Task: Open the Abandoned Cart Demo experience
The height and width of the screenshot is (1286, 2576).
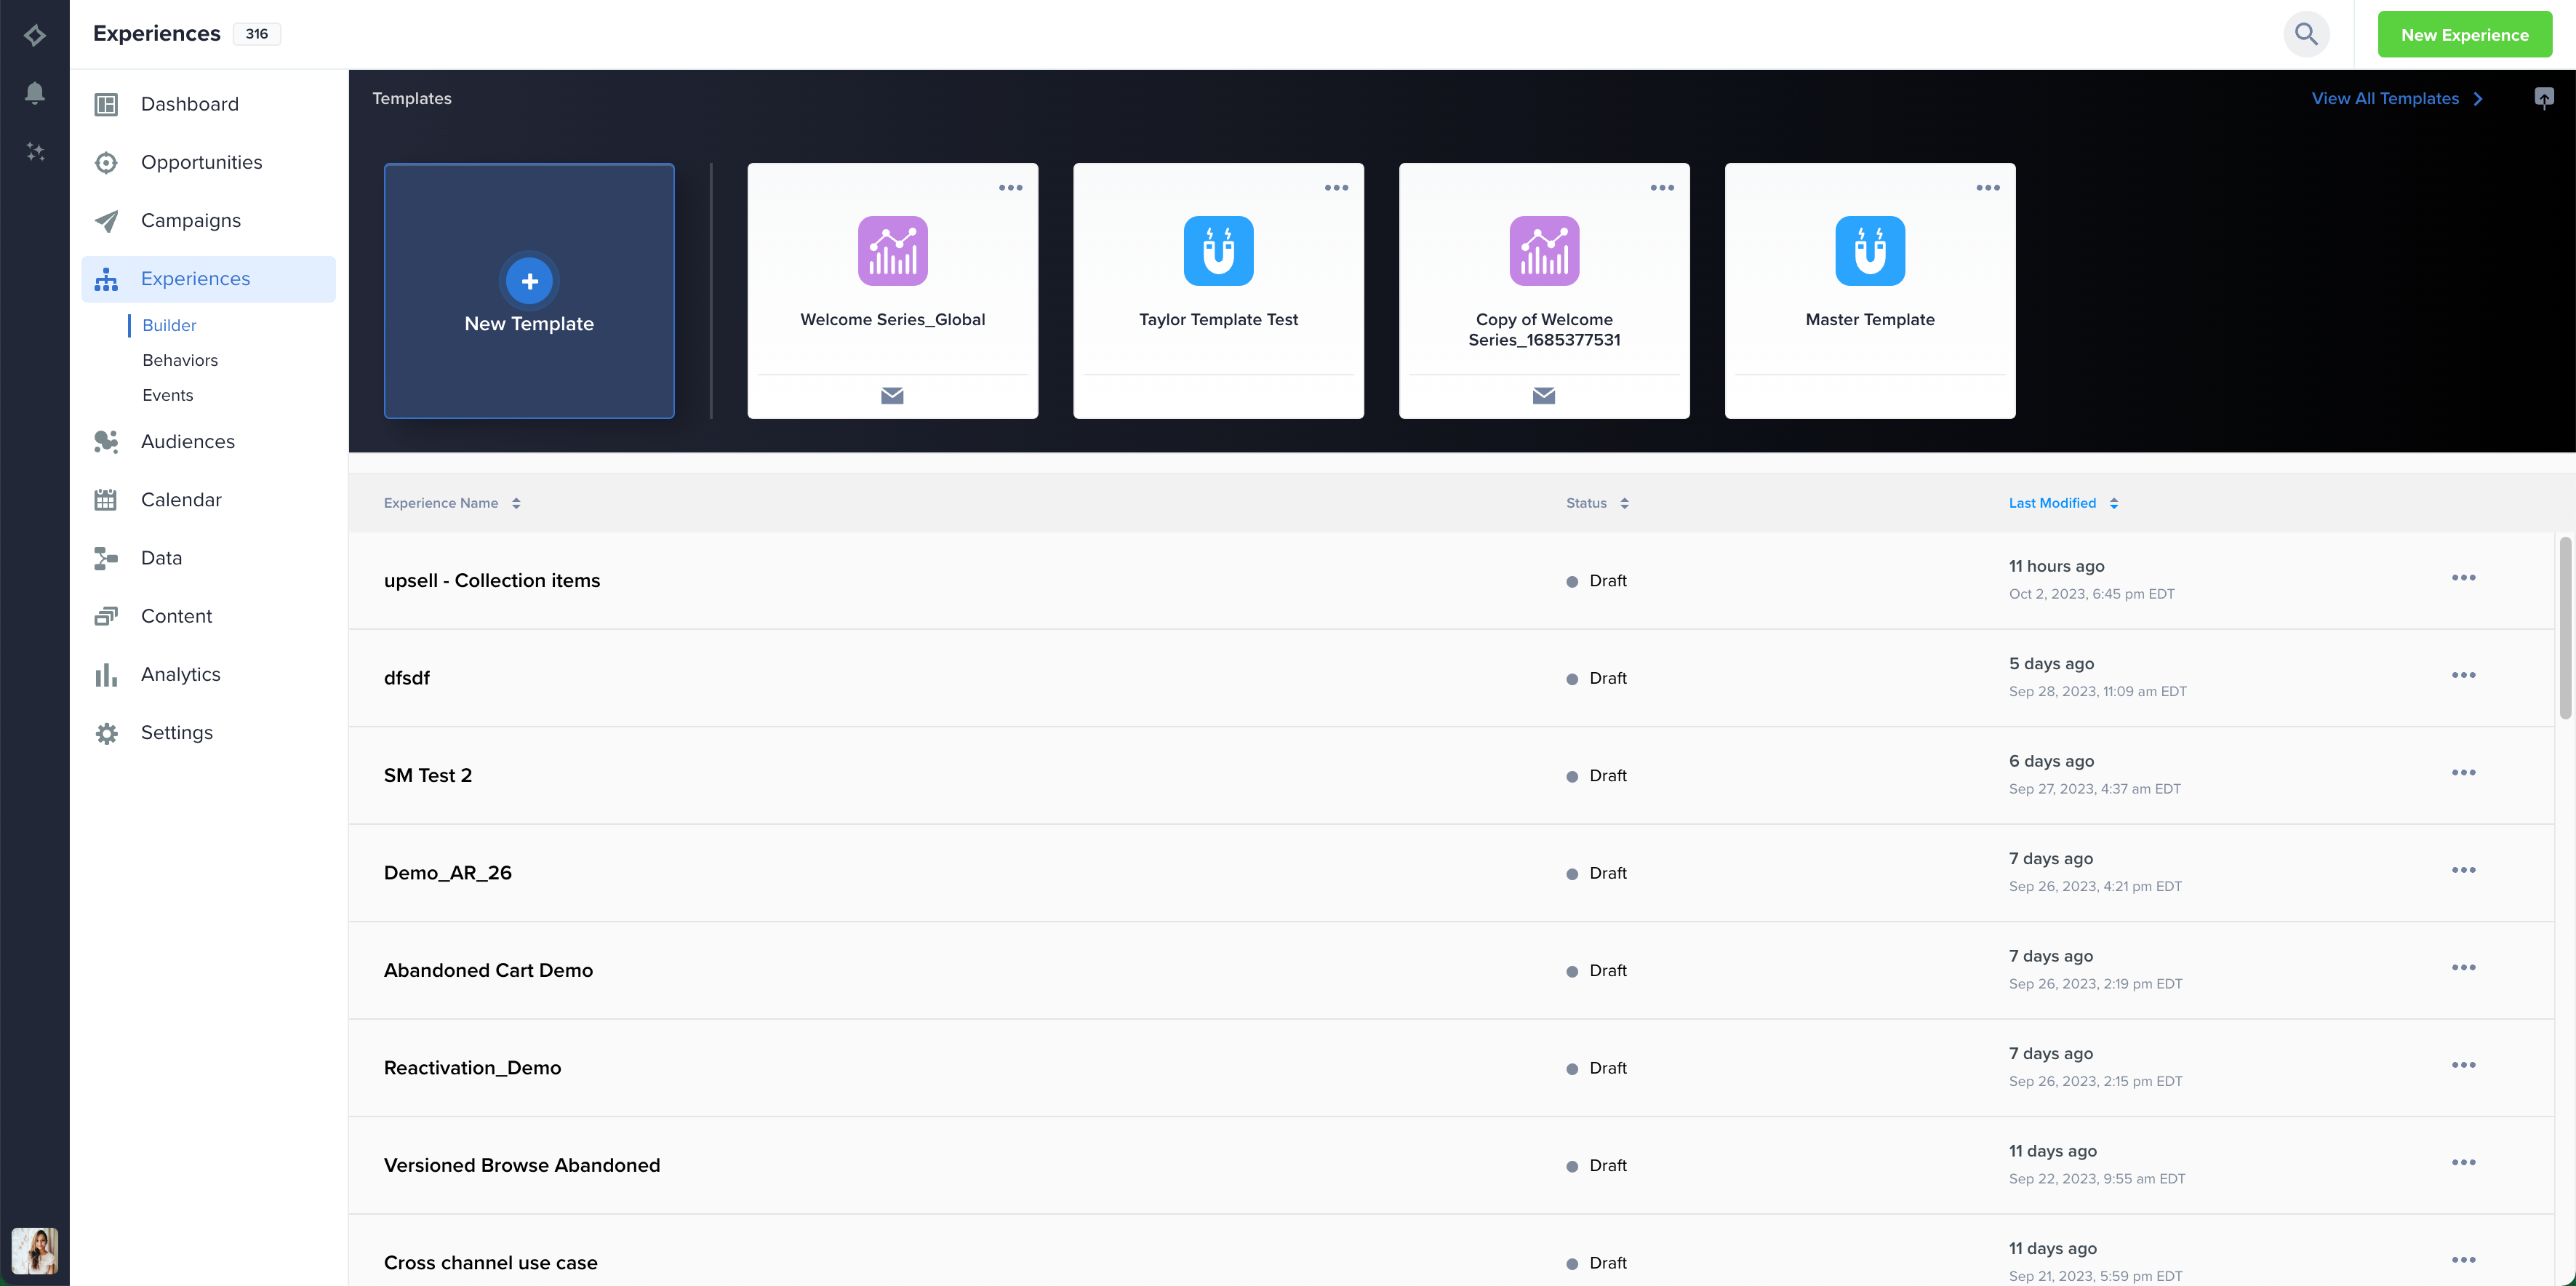Action: pyautogui.click(x=489, y=971)
